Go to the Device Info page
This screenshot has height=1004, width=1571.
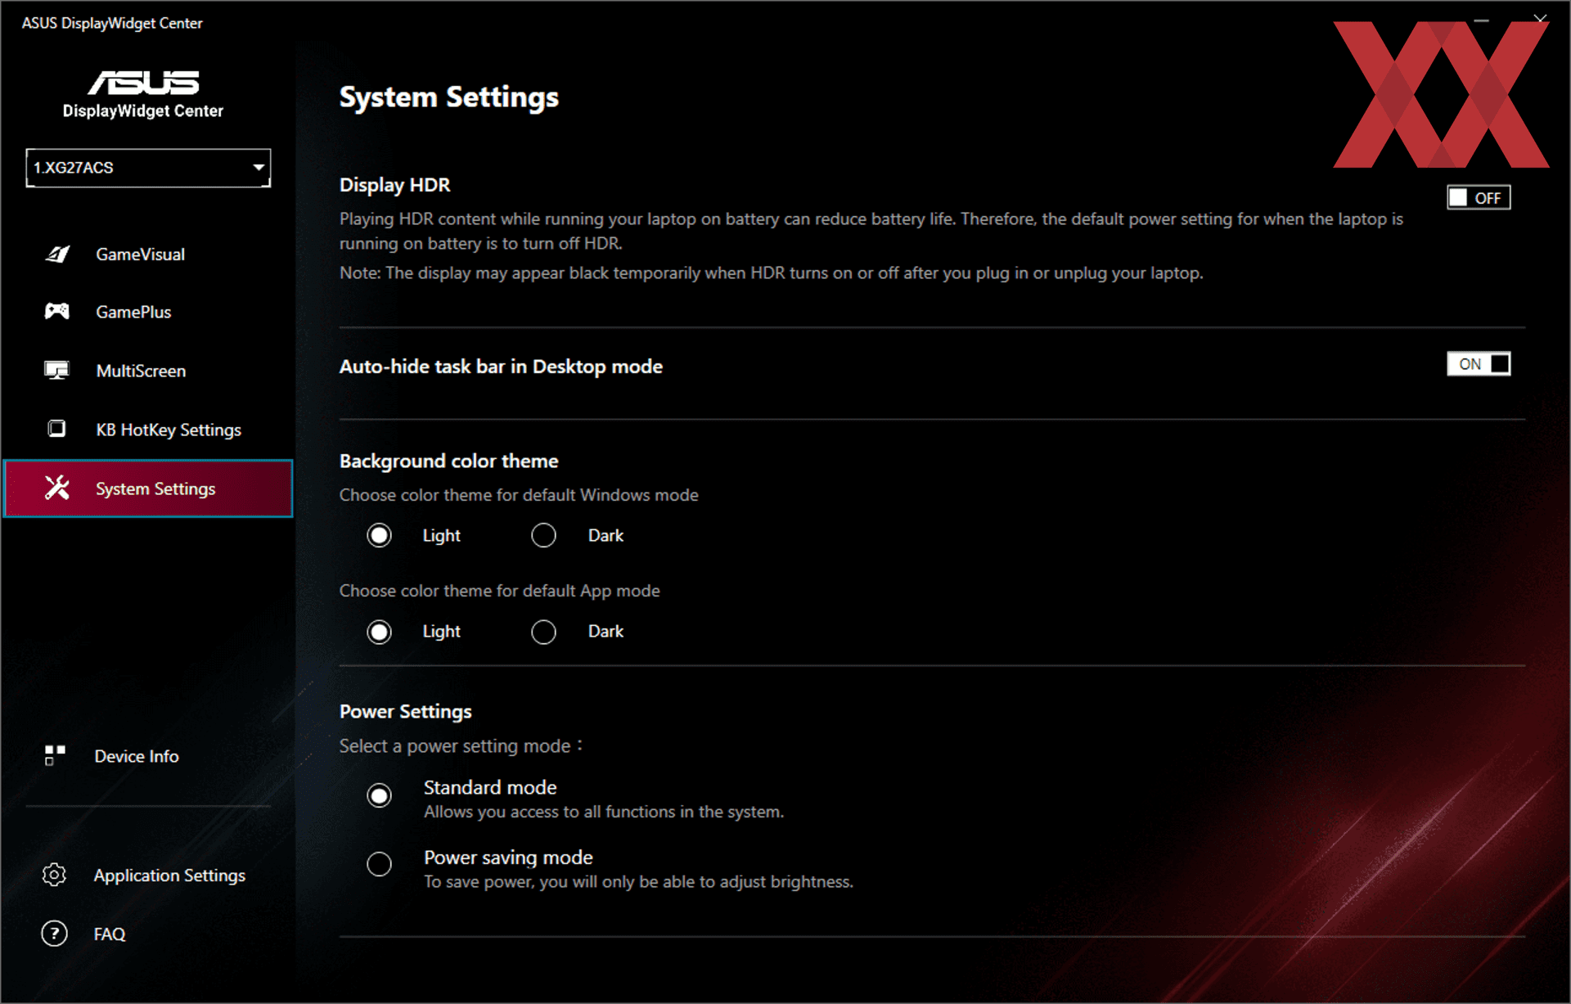137,756
